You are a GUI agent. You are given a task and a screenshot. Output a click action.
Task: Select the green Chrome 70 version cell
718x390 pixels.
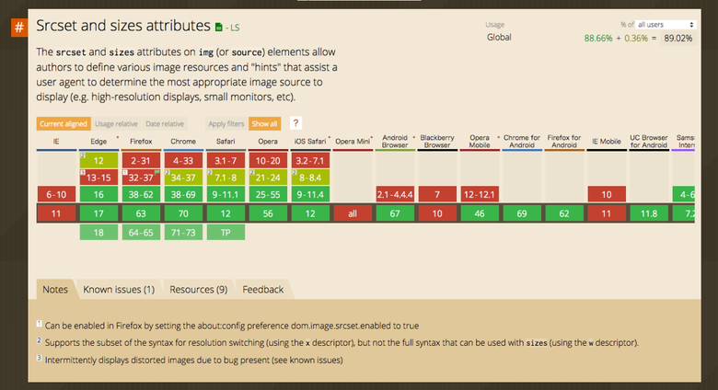(182, 212)
